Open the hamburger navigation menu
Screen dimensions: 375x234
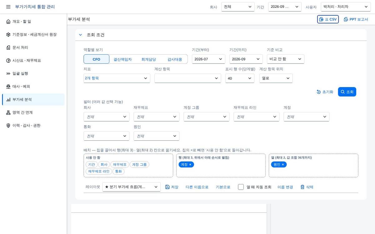(8, 7)
